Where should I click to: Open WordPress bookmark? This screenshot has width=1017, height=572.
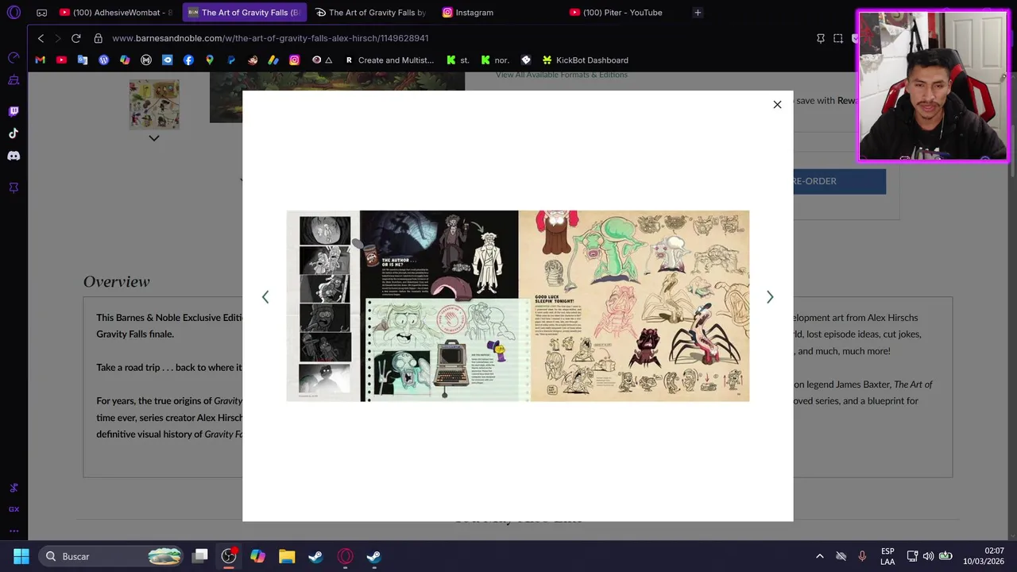tap(103, 60)
